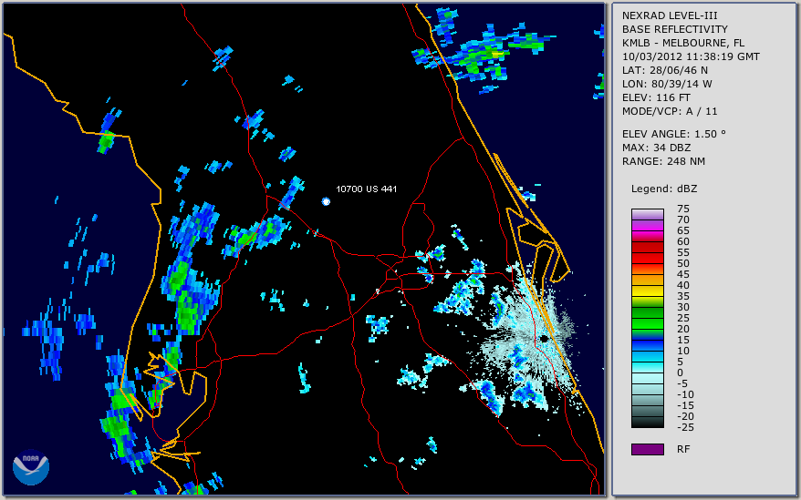Screen dimensions: 801x500
Task: Click 'MAX: 34 DBZ' value
Action: coord(657,148)
